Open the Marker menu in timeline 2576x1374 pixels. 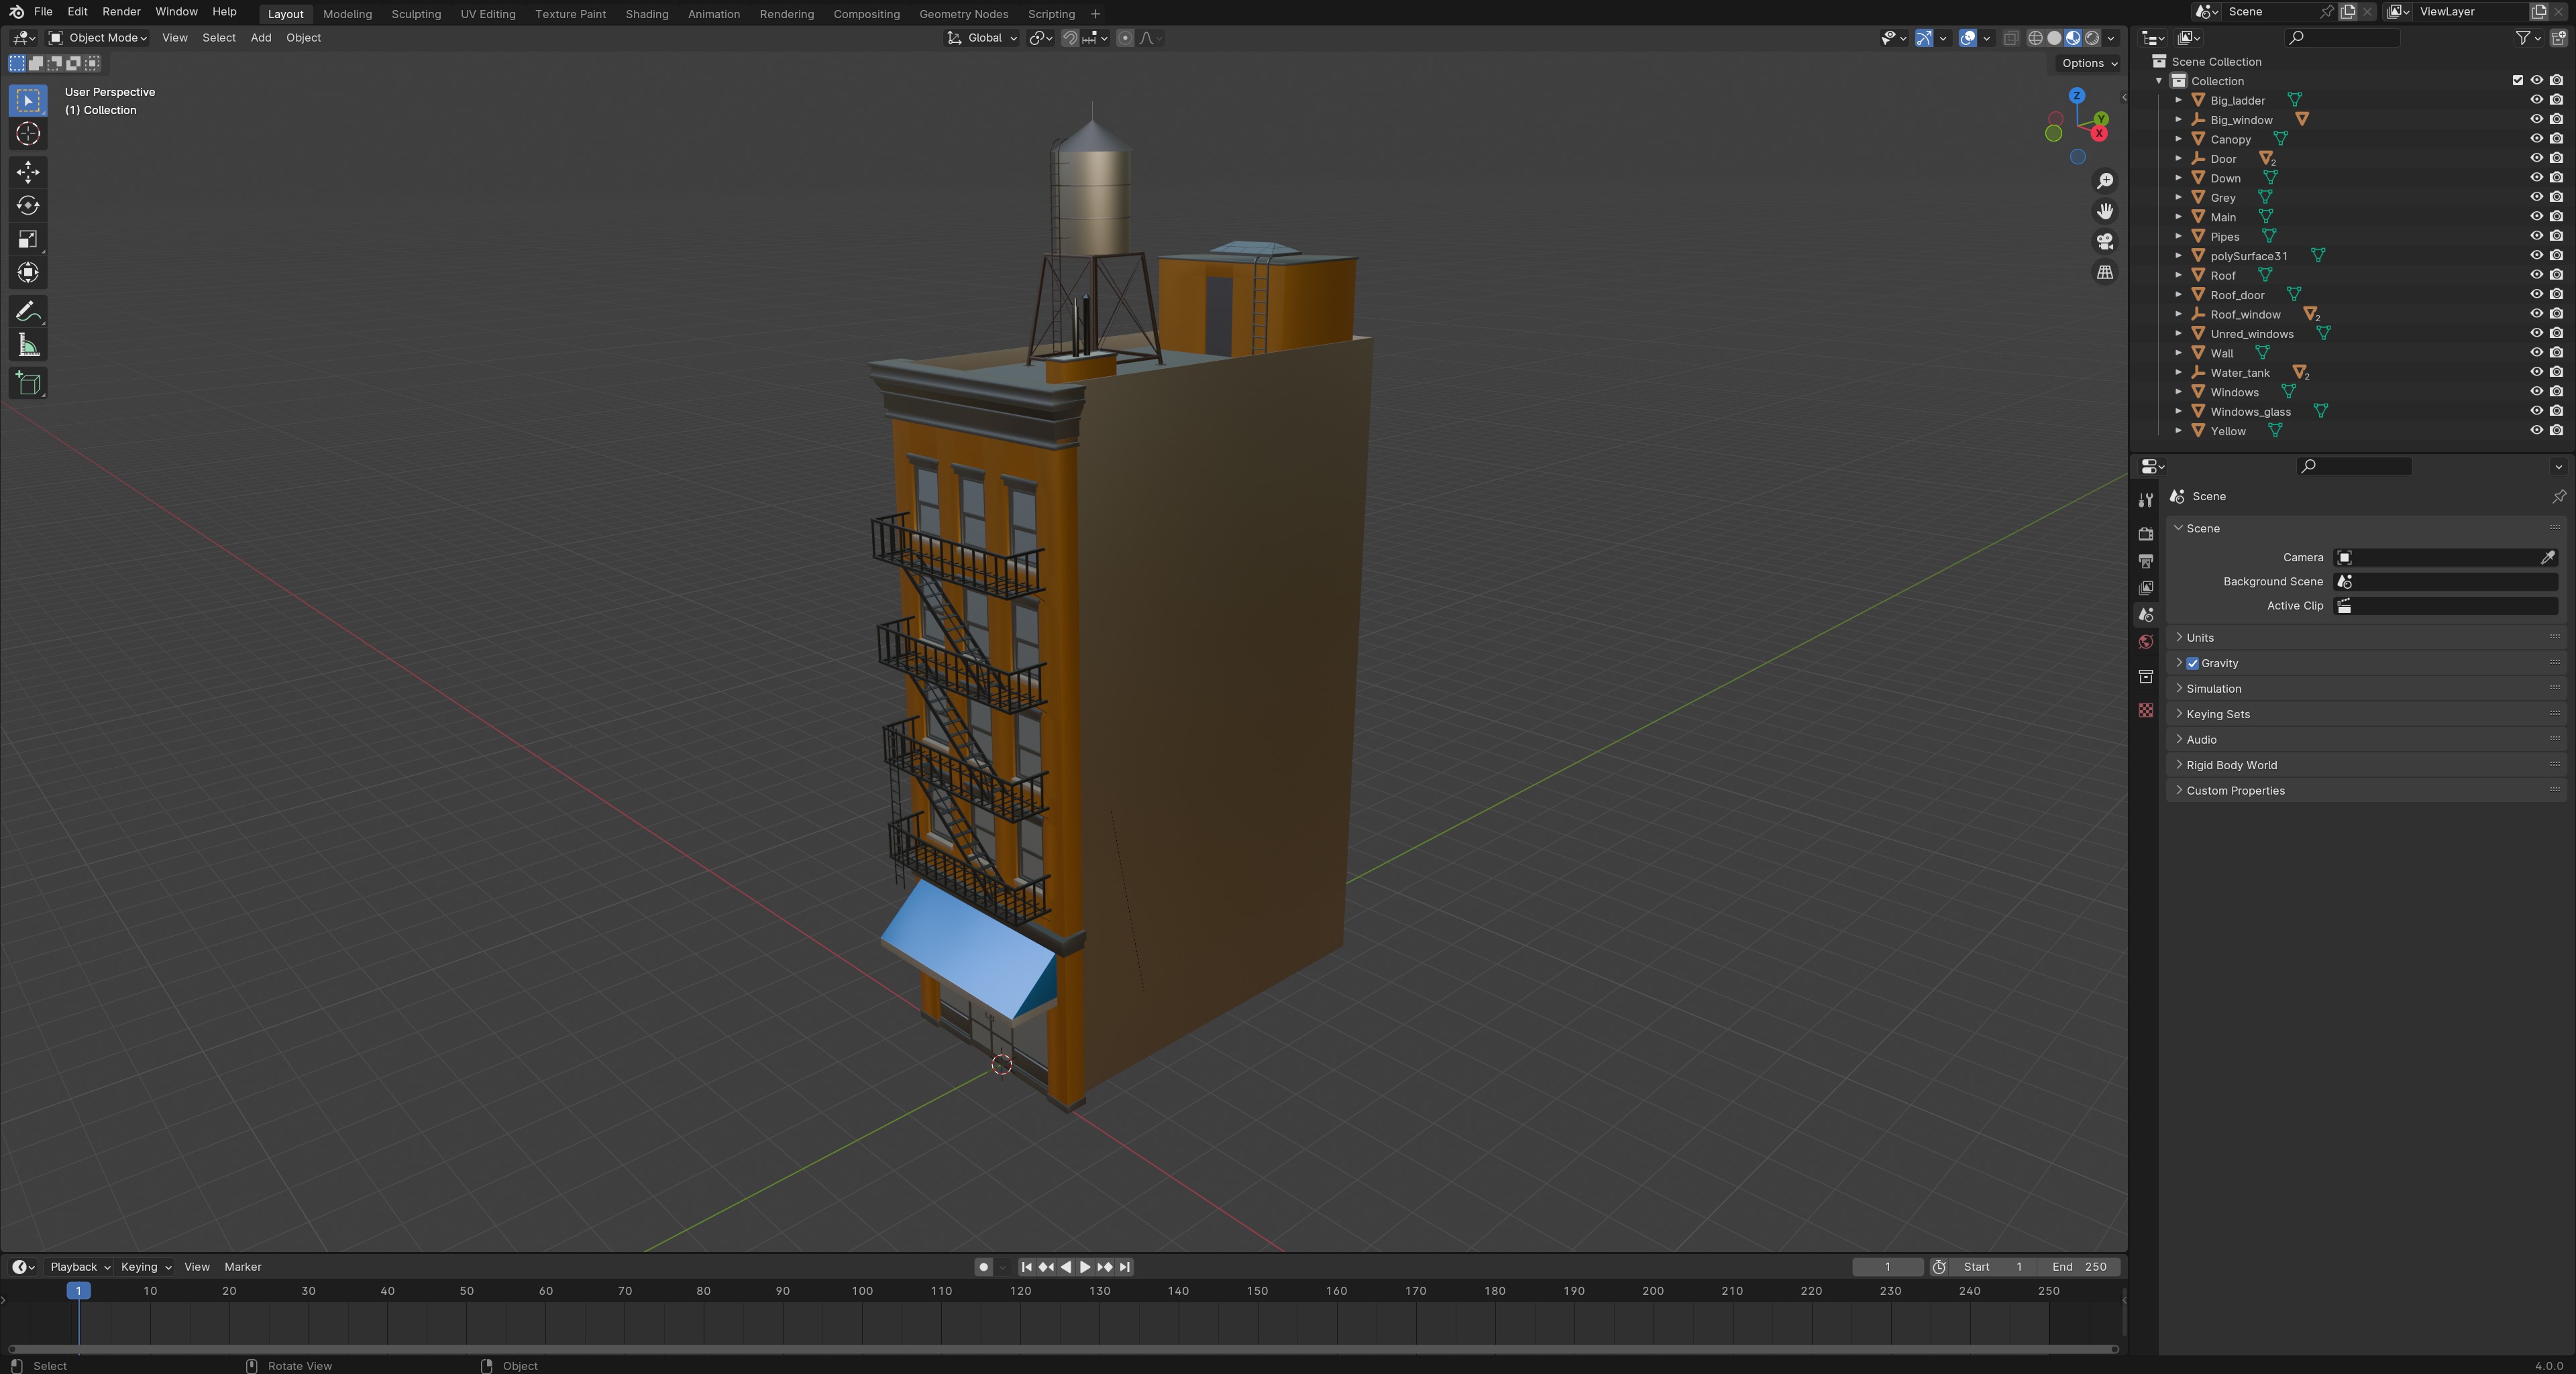click(243, 1266)
